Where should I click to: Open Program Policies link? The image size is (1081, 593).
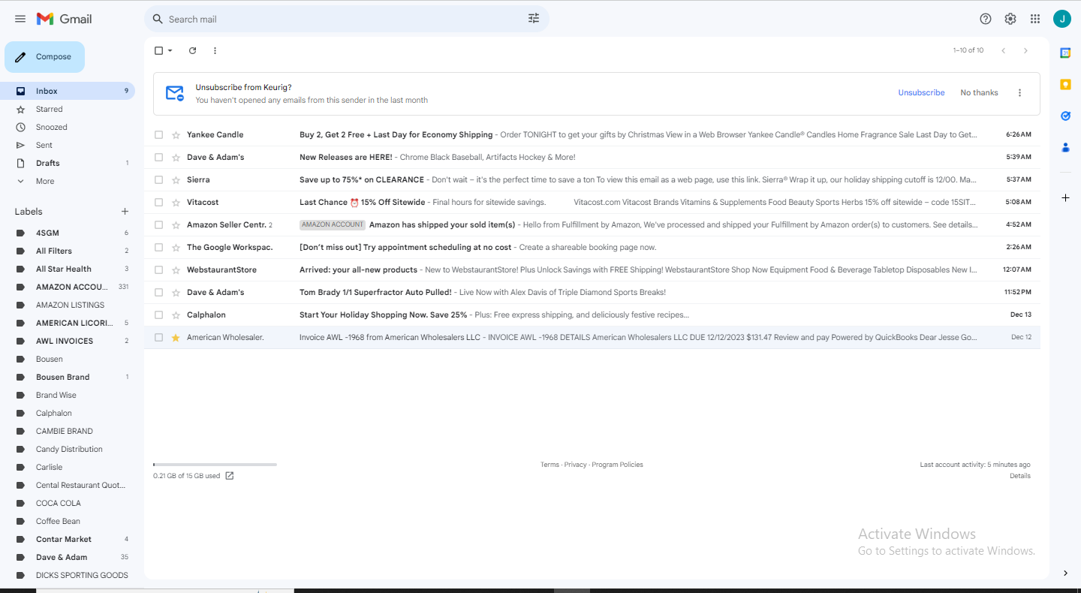tap(617, 465)
